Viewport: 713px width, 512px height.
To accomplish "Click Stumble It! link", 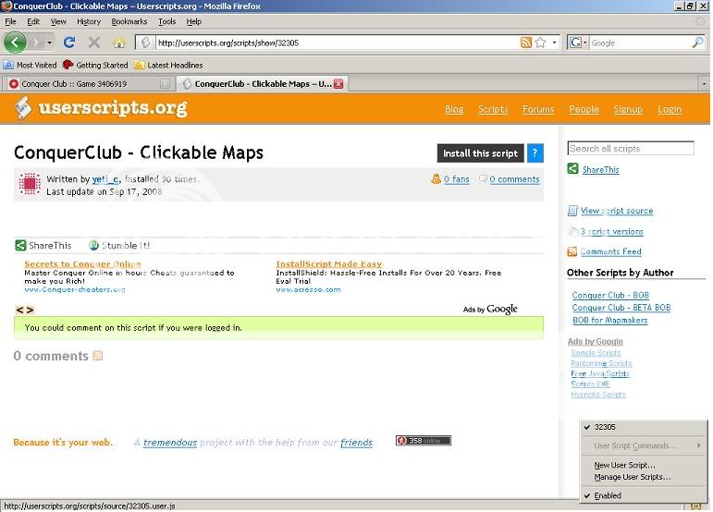I will pos(119,245).
